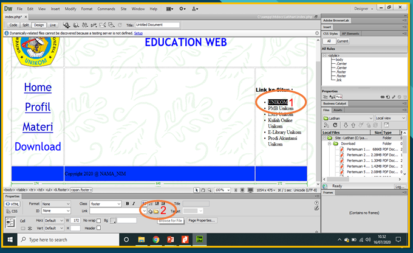Click the Browse for File folder icon
This screenshot has width=413, height=253.
click(155, 211)
